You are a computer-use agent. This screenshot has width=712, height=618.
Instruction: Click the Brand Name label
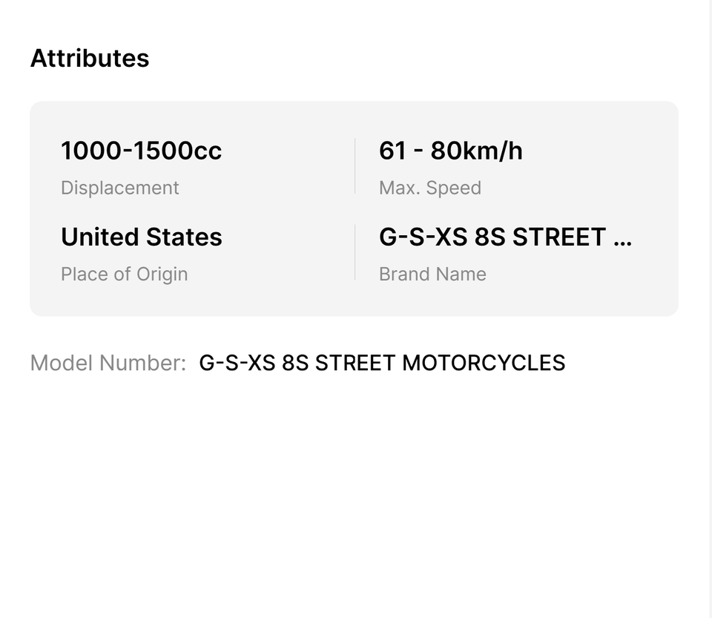point(432,274)
